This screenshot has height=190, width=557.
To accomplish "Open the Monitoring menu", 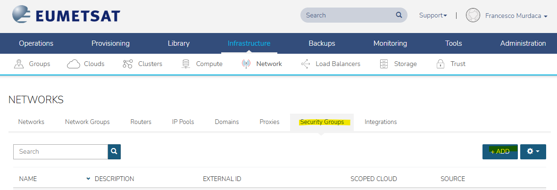I will coord(390,43).
